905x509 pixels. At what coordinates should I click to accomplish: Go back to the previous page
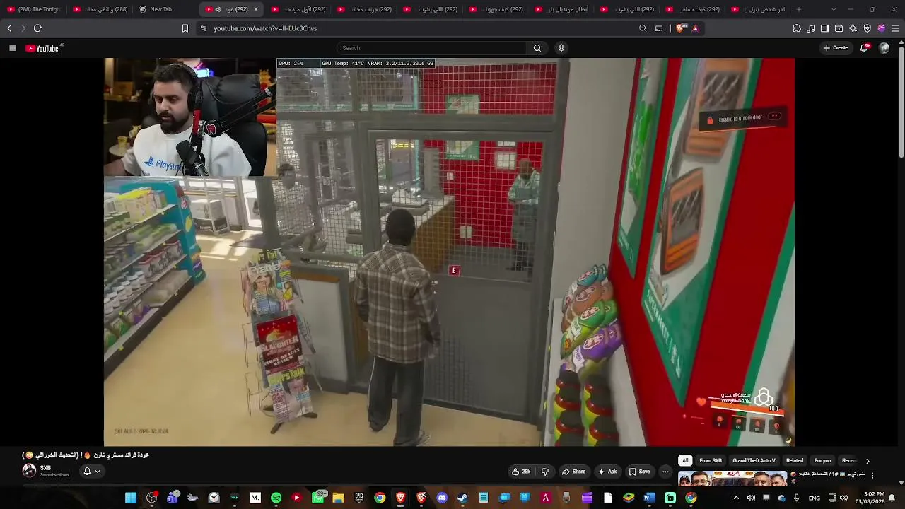click(9, 28)
